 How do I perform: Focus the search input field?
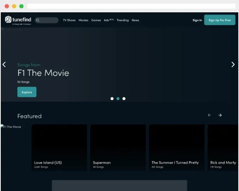(x=47, y=20)
